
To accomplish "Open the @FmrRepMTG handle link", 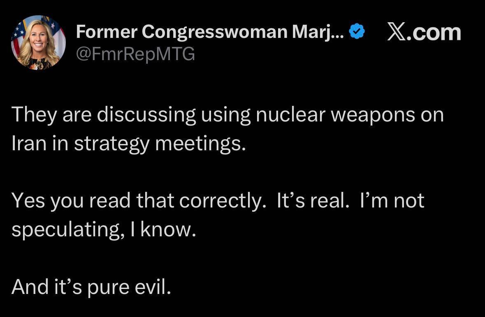I will click(x=135, y=54).
